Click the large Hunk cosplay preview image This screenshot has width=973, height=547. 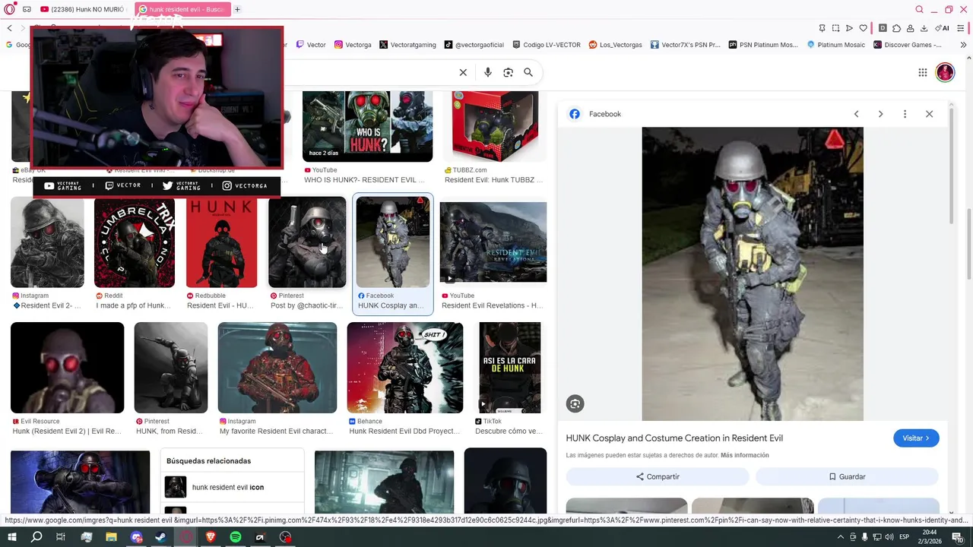(753, 273)
